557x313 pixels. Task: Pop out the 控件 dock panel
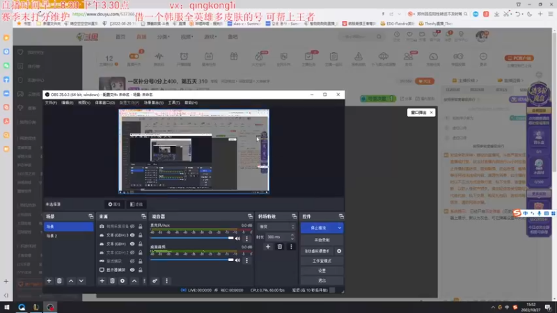341,216
